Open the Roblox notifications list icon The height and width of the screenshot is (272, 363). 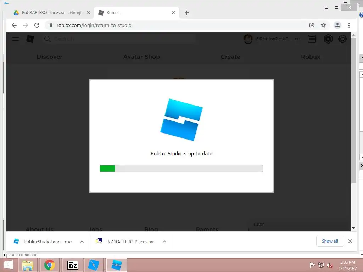coord(312,39)
